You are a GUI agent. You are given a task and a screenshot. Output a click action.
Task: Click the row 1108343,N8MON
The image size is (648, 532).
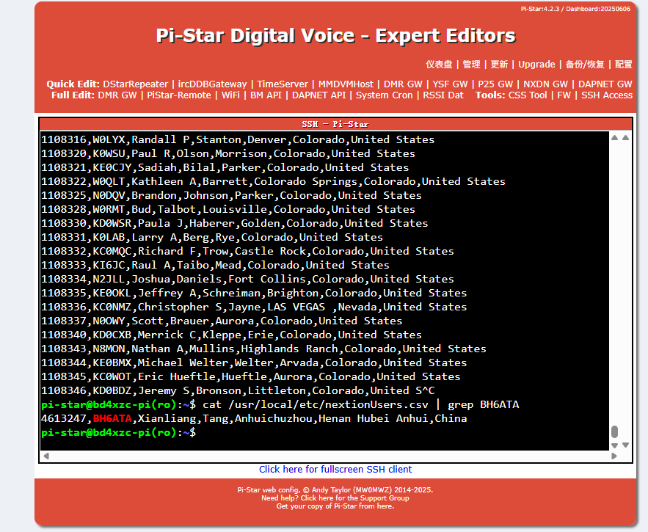263,349
